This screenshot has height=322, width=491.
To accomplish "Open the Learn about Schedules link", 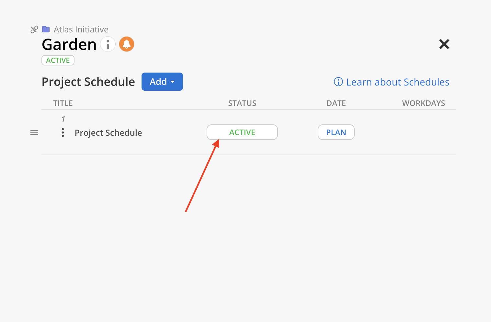I will 398,82.
